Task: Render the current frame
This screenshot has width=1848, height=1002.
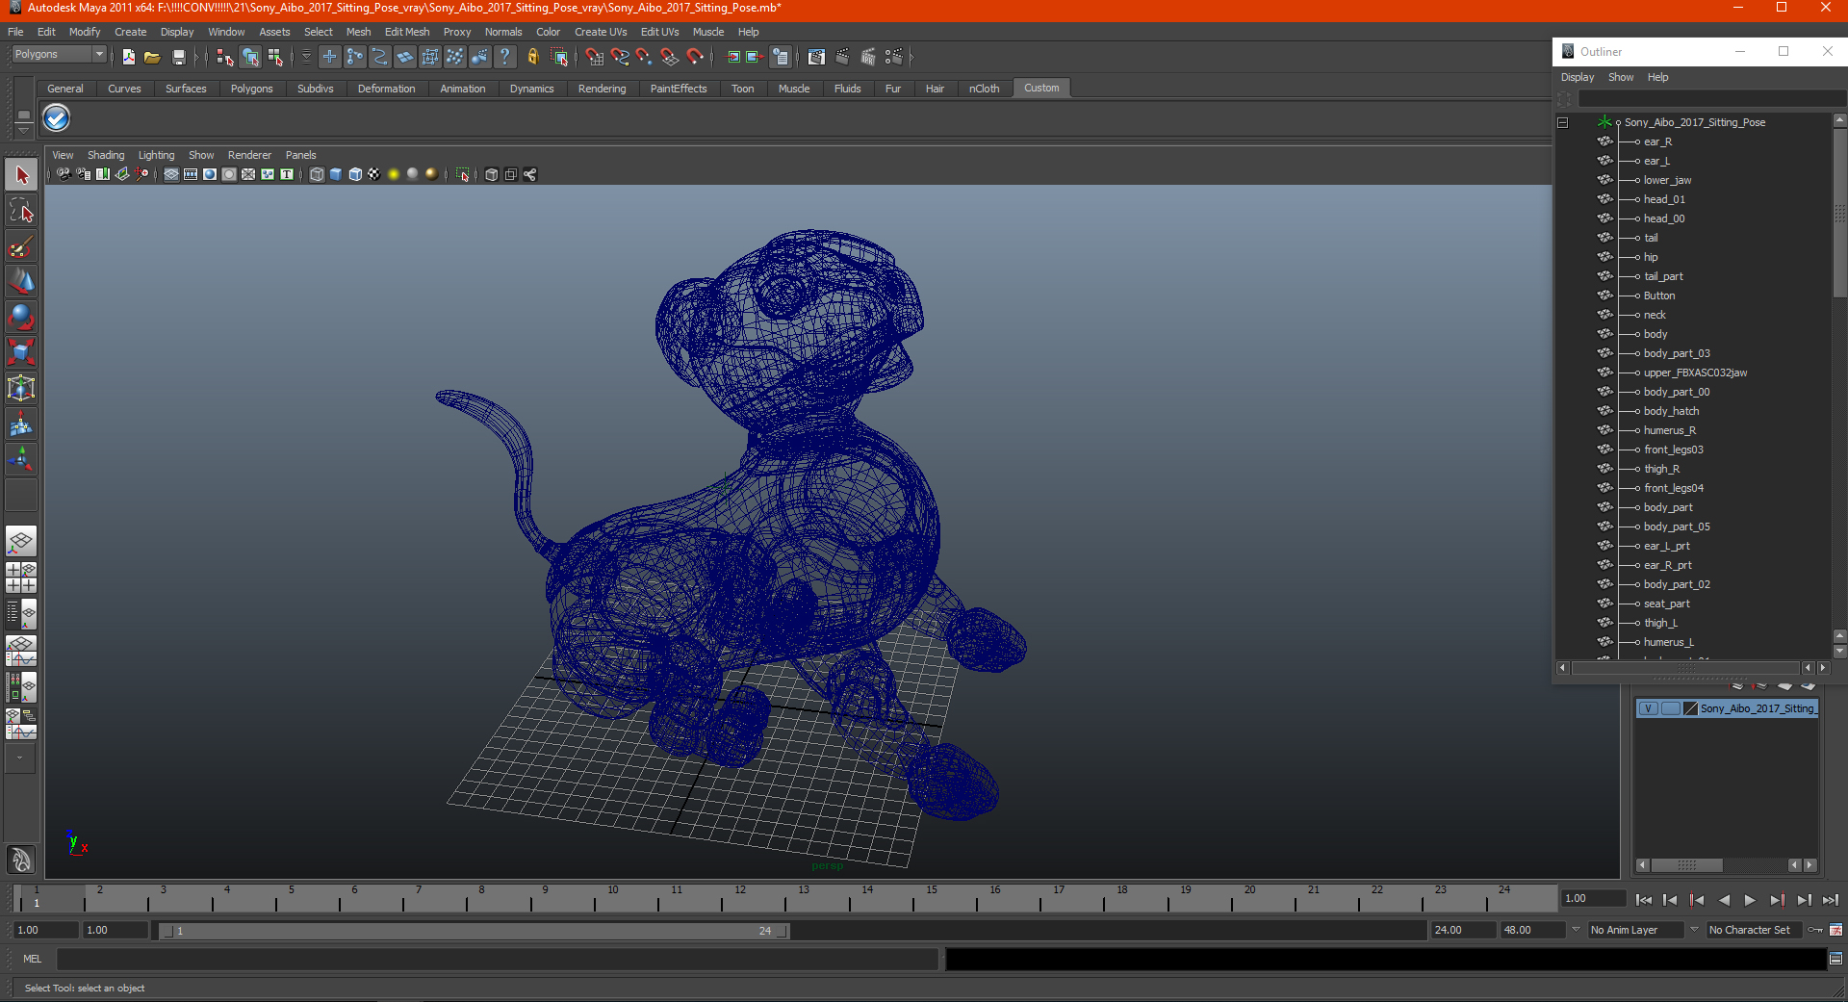Action: click(x=842, y=57)
